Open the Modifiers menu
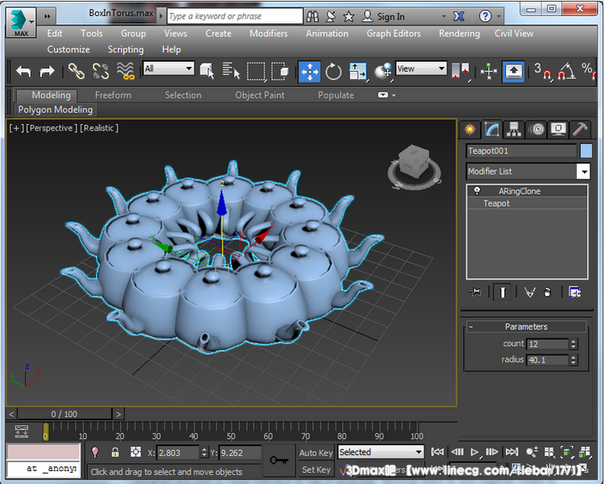 pyautogui.click(x=269, y=34)
